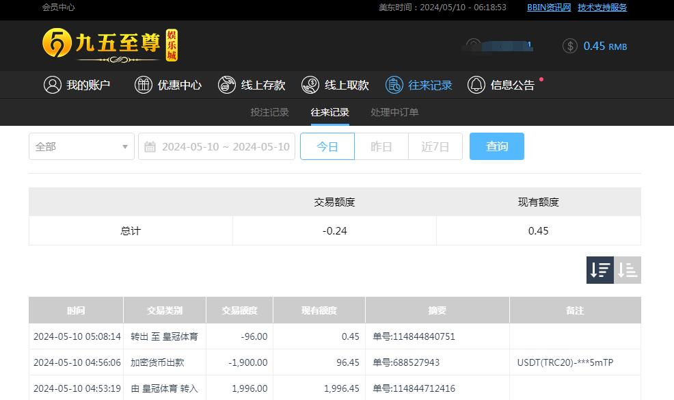Open 往来记录 main menu label
The height and width of the screenshot is (400, 674).
point(430,85)
